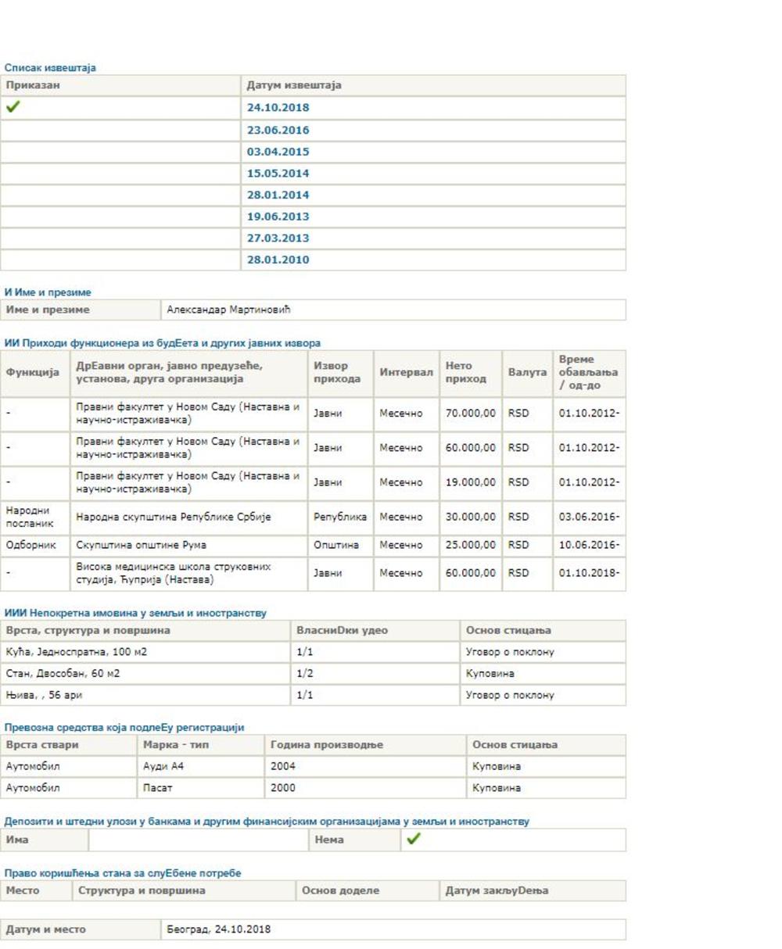The image size is (782, 949).
Task: Open the report dated 23.06.2016
Action: [278, 130]
